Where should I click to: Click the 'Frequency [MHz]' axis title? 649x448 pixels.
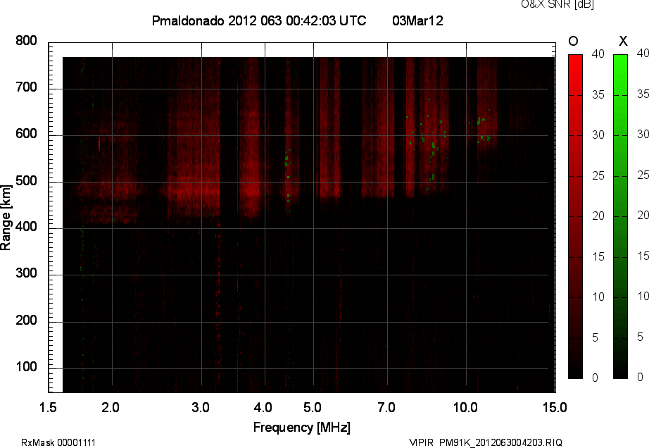coord(302,428)
